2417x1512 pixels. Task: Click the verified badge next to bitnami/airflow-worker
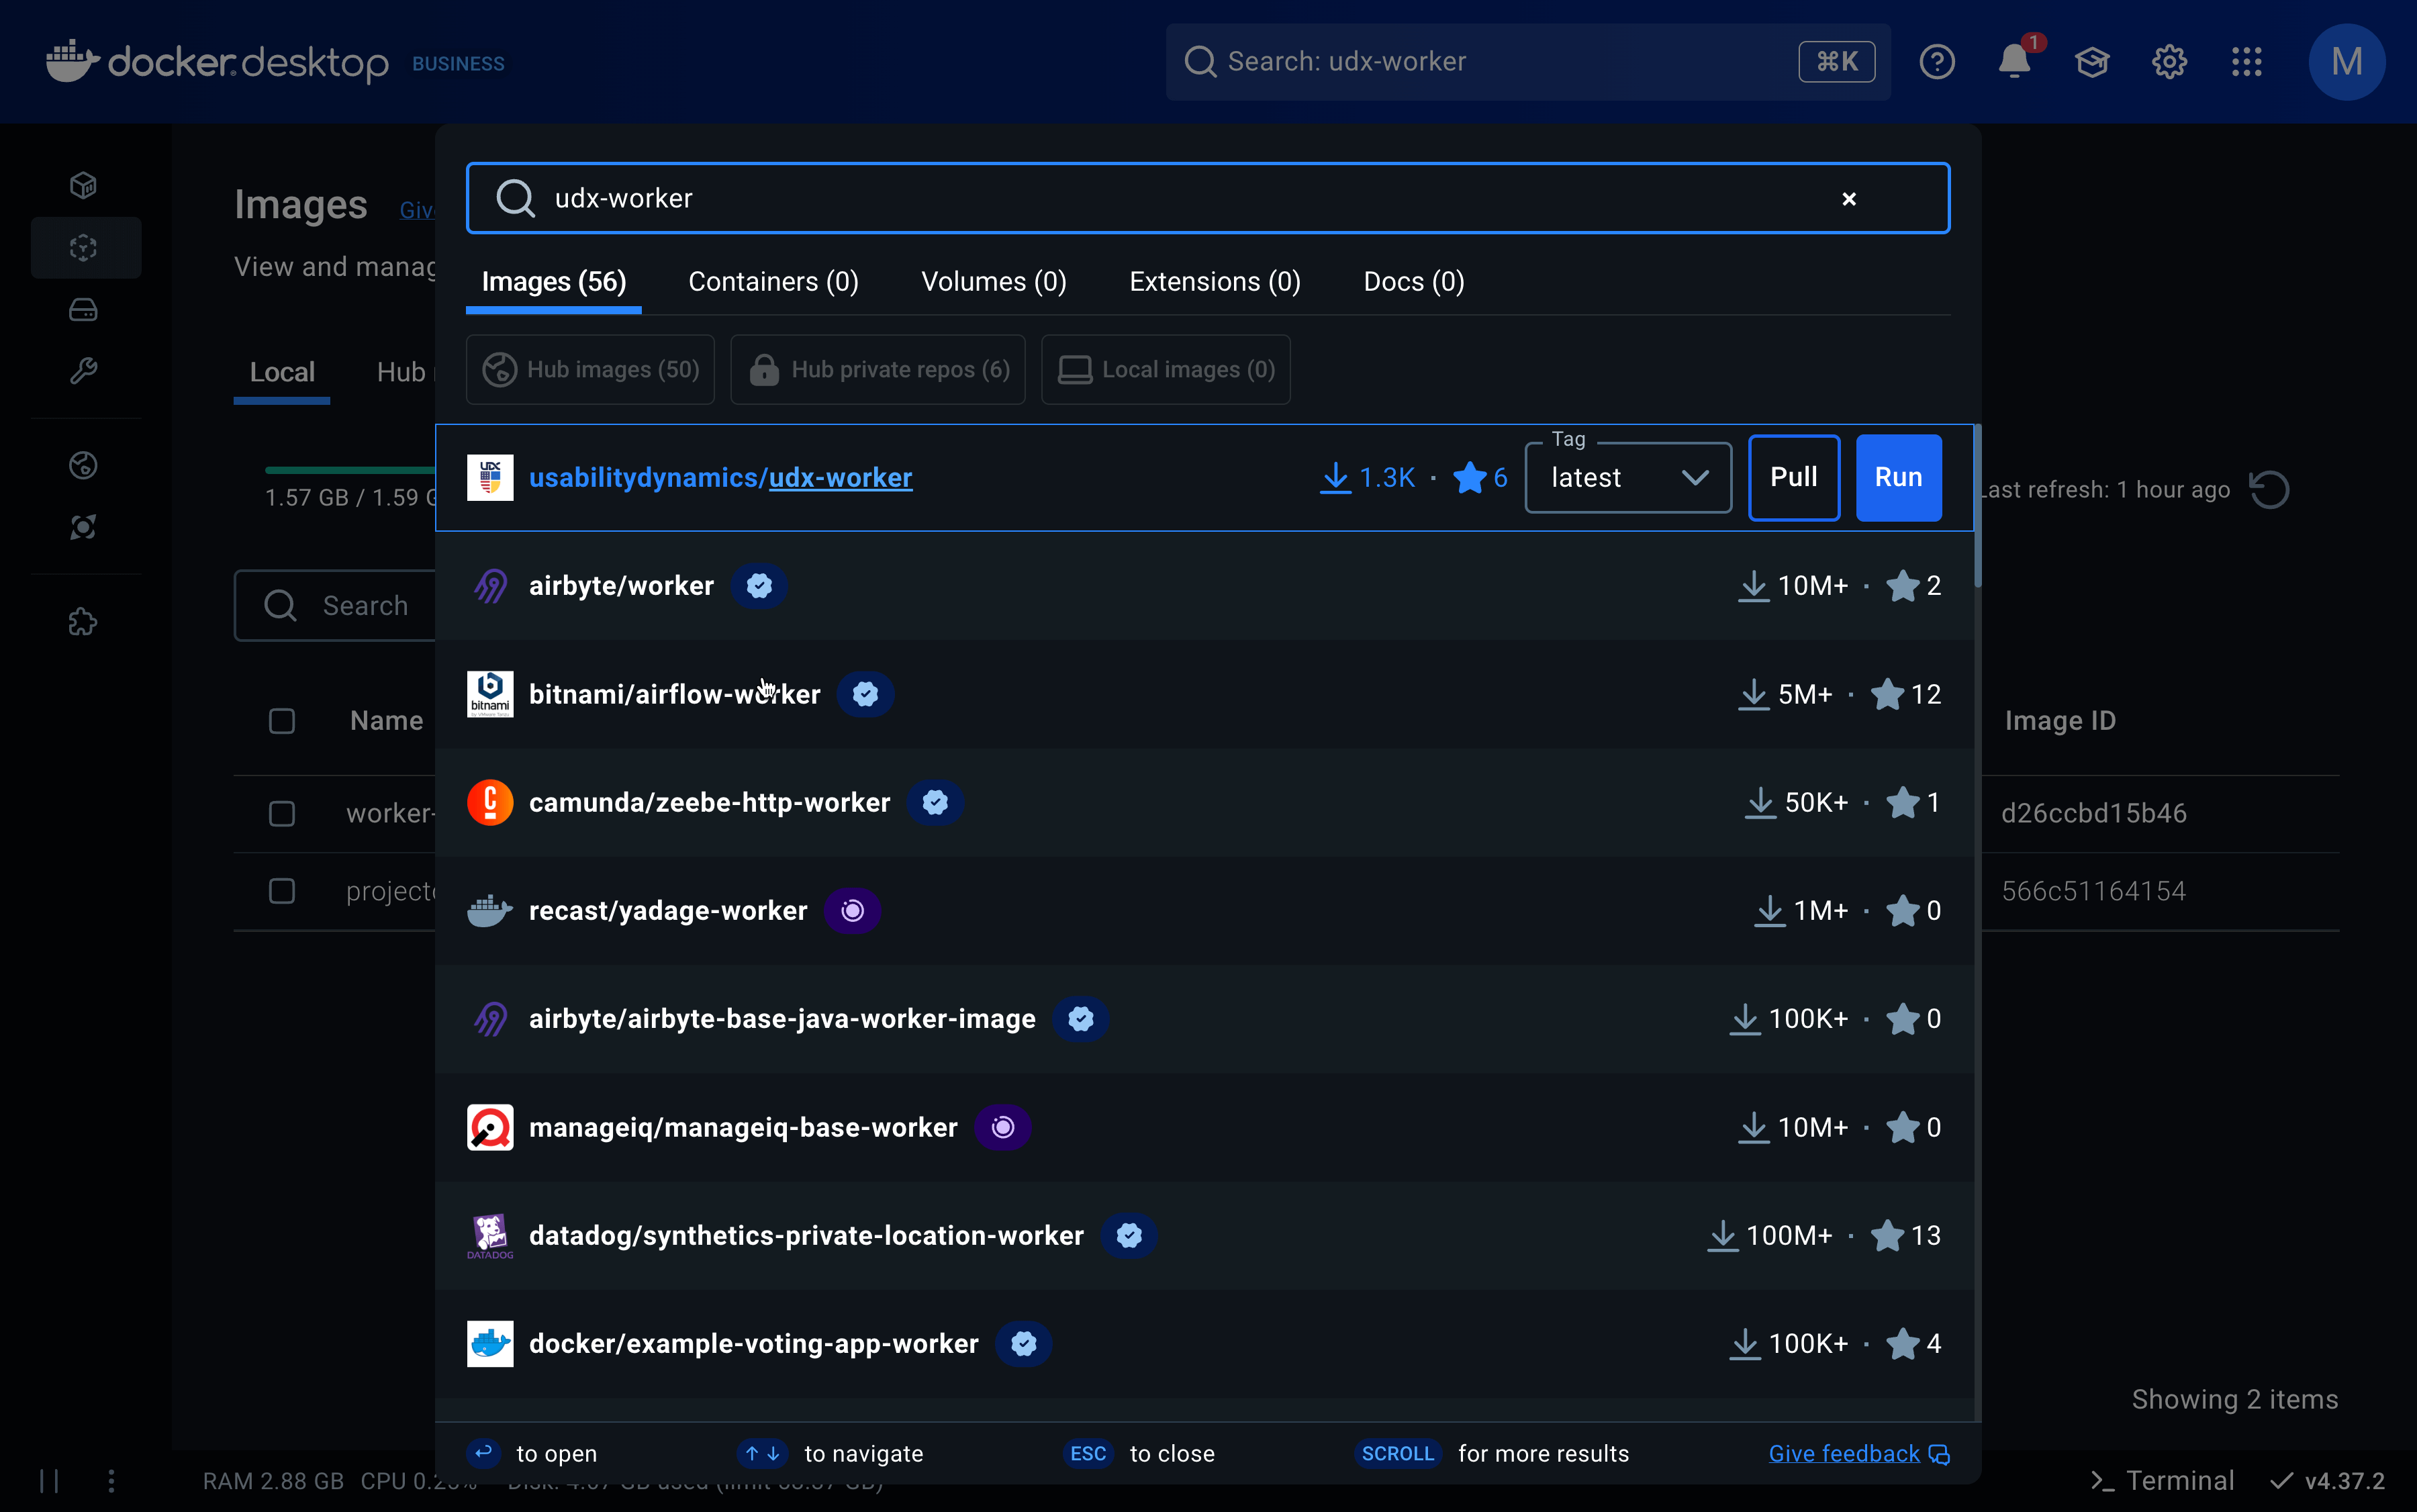[866, 694]
